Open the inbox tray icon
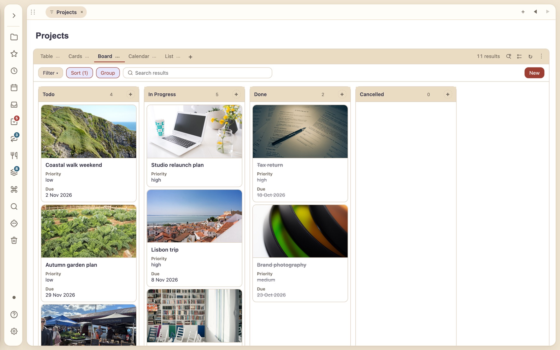This screenshot has width=560, height=350. pyautogui.click(x=14, y=105)
